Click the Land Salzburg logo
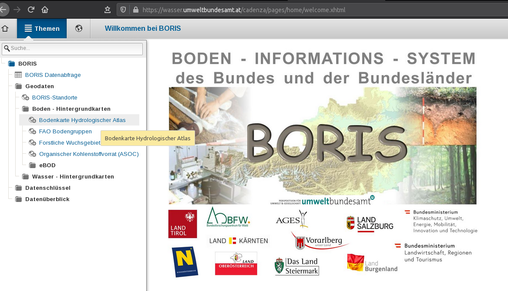 tap(370, 223)
